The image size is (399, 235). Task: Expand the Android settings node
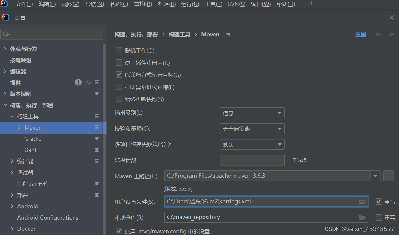click(12, 206)
